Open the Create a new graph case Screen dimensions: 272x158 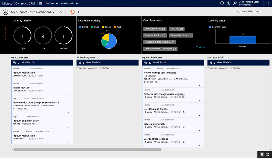[154, 124]
